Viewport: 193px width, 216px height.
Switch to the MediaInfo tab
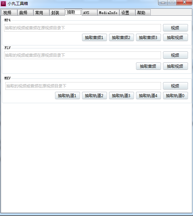(x=108, y=13)
